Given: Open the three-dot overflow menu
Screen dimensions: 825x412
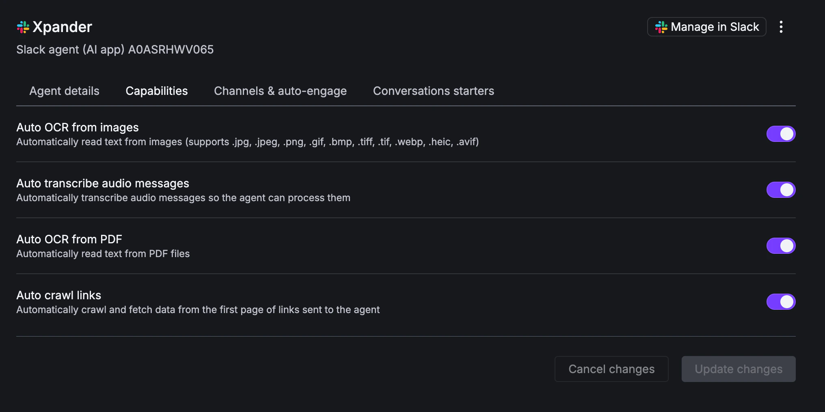Looking at the screenshot, I should coord(781,27).
